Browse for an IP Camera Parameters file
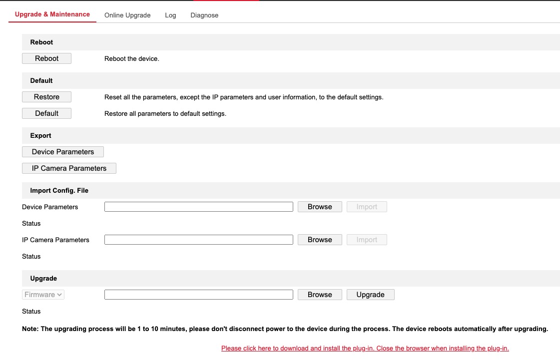This screenshot has width=560, height=362. tap(319, 240)
